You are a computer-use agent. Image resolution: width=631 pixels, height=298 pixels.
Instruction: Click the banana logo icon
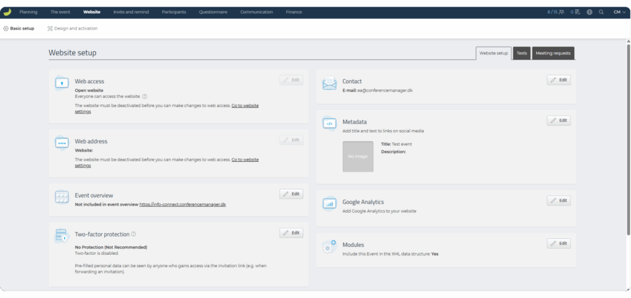click(x=7, y=12)
